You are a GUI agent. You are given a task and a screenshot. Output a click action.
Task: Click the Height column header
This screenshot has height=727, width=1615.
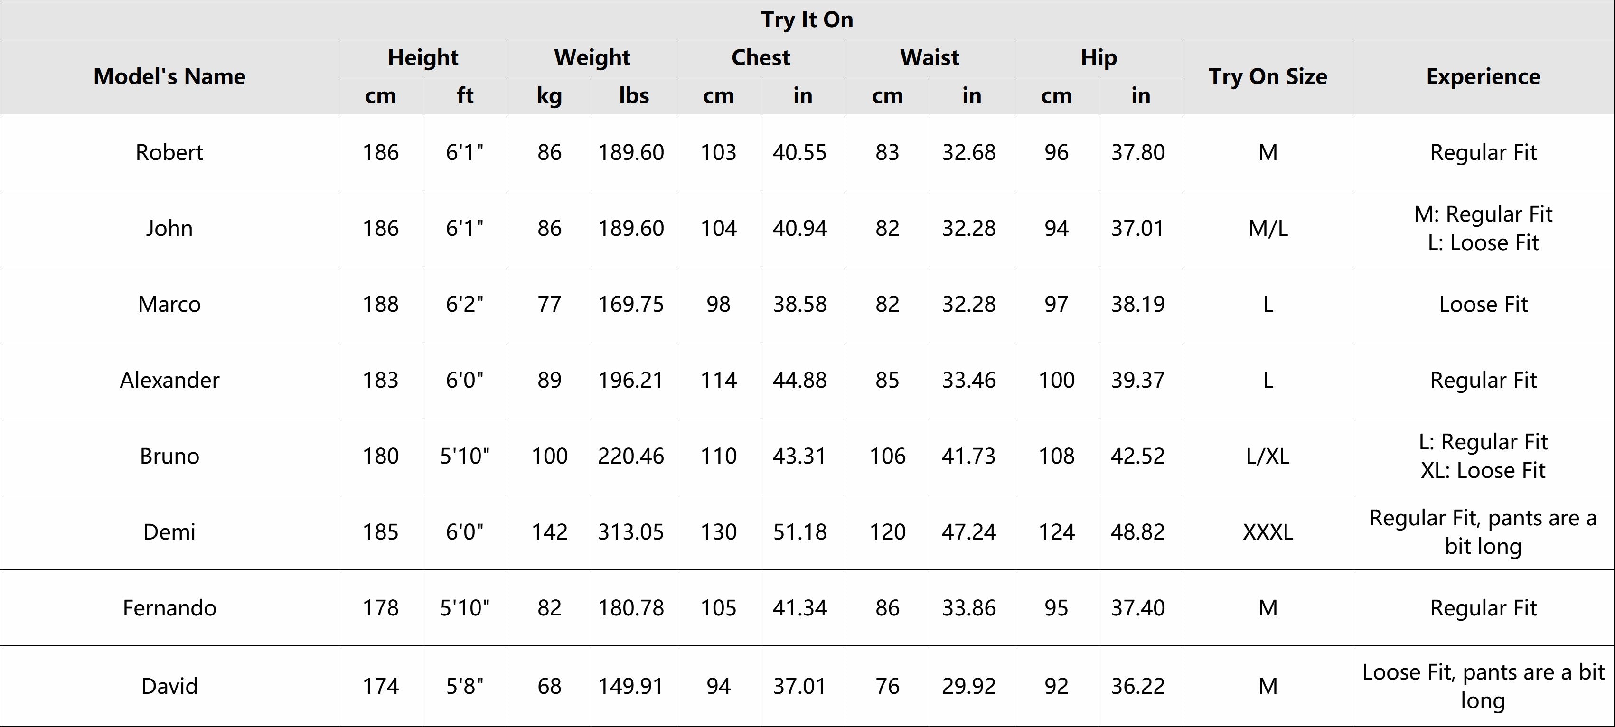pos(423,58)
